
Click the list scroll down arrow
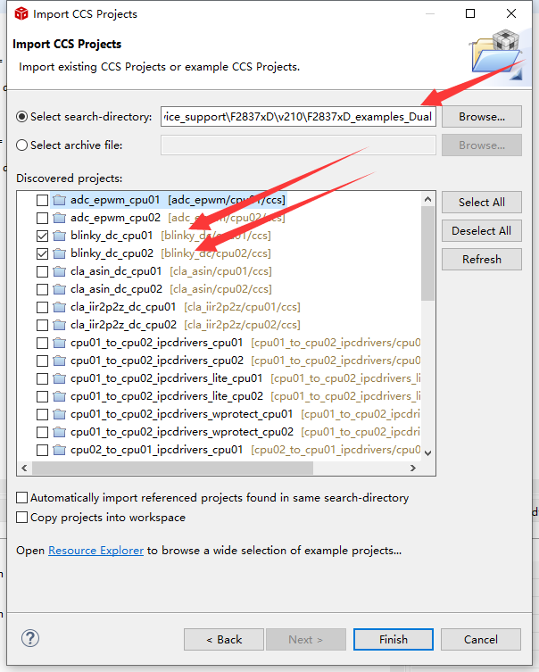[x=427, y=452]
